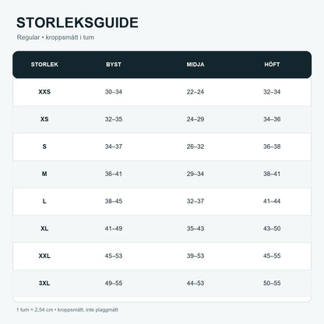This screenshot has width=324, height=324.
Task: Select the HÖFT column header
Action: (272, 64)
